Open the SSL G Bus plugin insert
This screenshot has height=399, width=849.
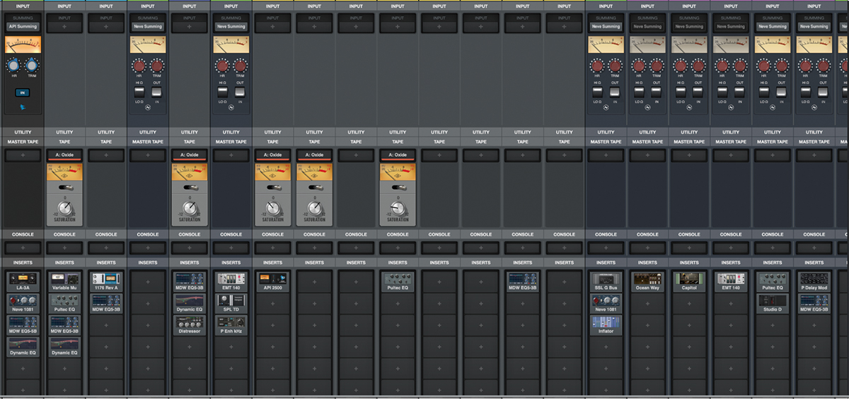tap(606, 282)
